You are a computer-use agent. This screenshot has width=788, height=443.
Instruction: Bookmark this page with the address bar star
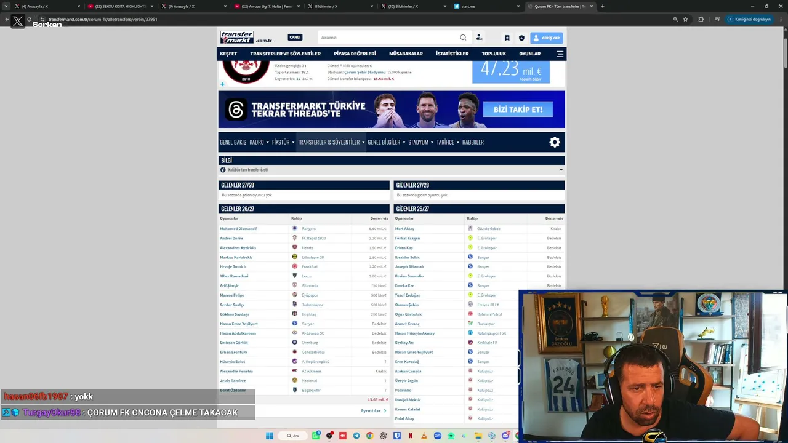(685, 19)
